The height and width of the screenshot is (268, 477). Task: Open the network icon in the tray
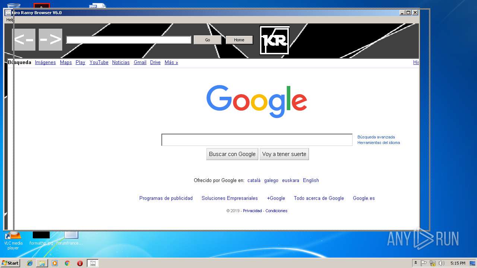[x=433, y=263]
